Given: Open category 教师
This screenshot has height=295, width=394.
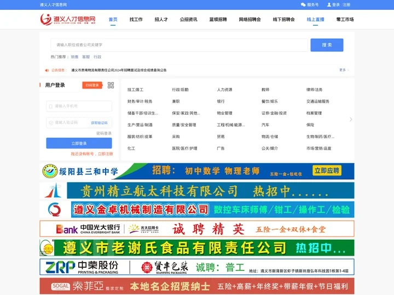Looking at the screenshot, I should 265,90.
